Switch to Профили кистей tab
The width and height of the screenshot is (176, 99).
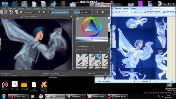pos(82,46)
